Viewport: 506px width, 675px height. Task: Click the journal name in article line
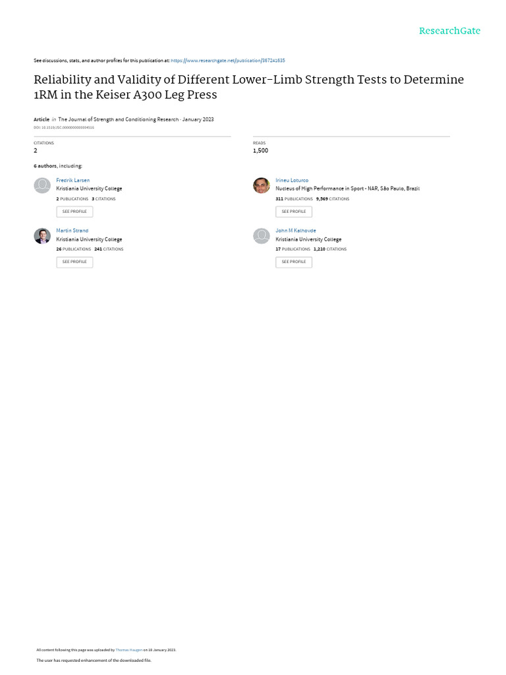pos(119,120)
